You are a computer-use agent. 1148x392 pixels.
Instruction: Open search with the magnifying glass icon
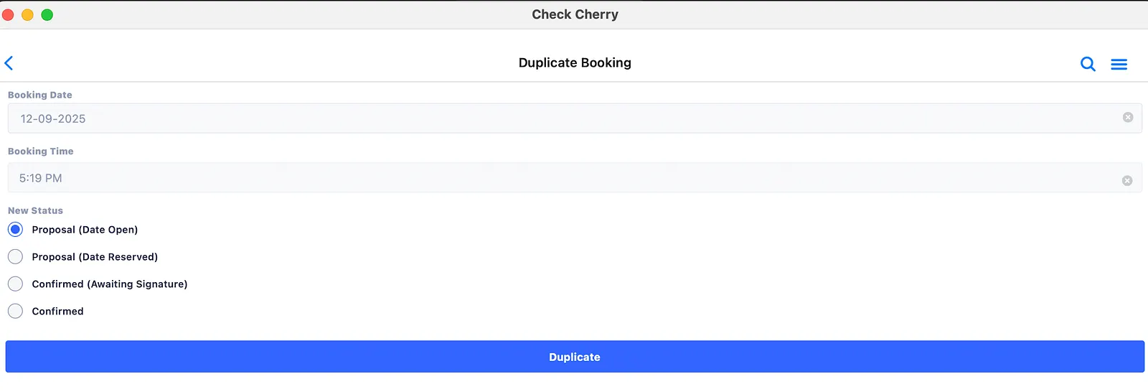[1088, 64]
